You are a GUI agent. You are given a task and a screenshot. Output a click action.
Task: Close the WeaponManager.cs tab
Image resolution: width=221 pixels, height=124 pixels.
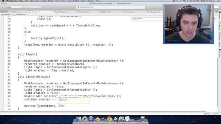click(75, 12)
